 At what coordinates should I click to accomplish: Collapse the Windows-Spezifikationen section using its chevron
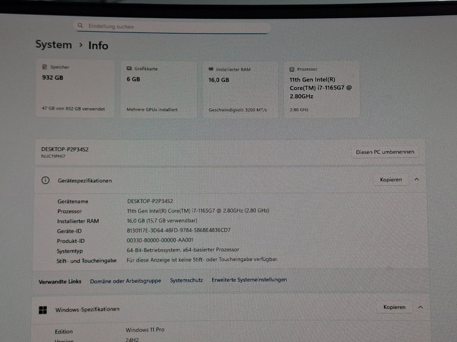tap(420, 307)
